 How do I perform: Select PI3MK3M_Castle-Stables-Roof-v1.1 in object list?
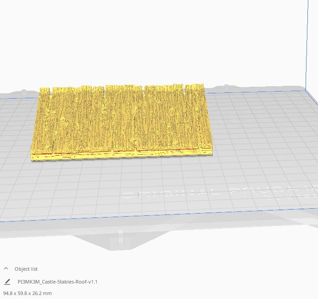(x=57, y=282)
